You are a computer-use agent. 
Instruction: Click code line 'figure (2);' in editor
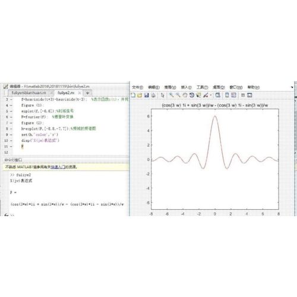tap(32, 123)
